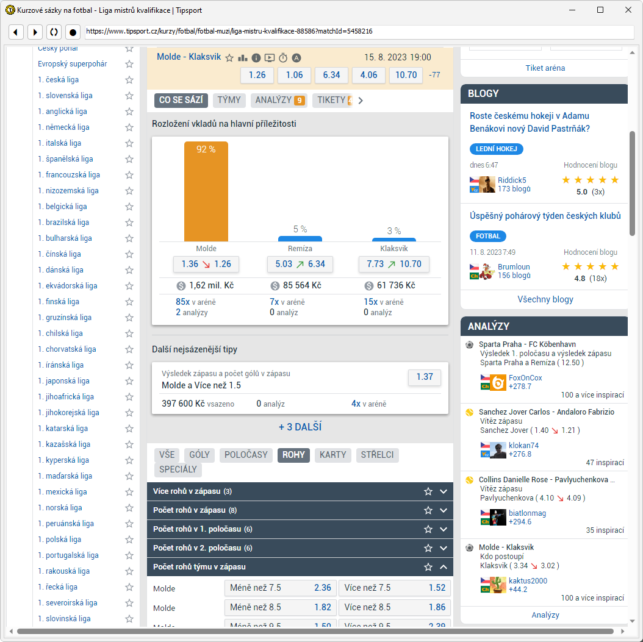Show more tabs with right chevron
Screen dimensions: 643x642
coord(361,101)
